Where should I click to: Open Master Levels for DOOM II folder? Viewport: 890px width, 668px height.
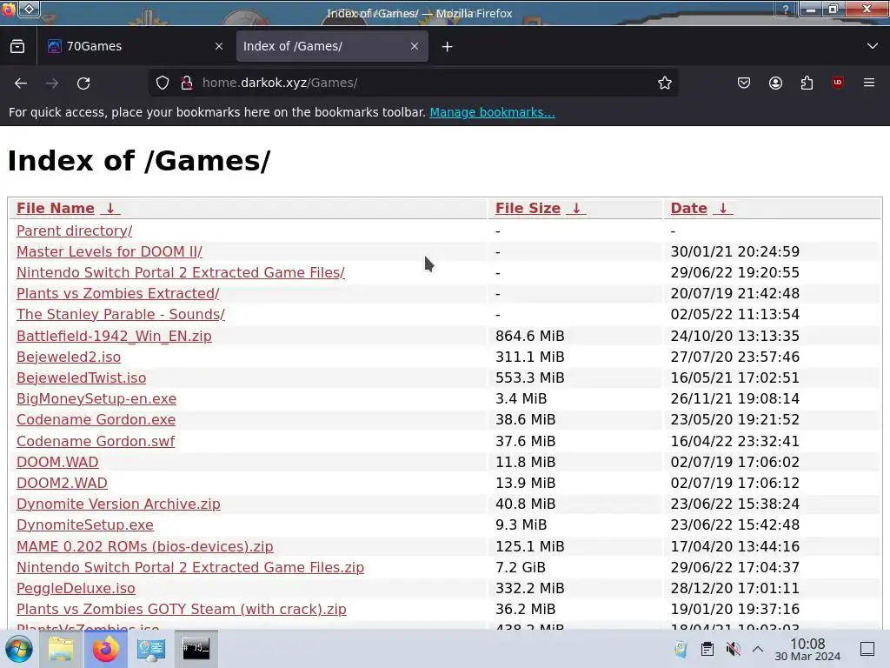pyautogui.click(x=110, y=251)
